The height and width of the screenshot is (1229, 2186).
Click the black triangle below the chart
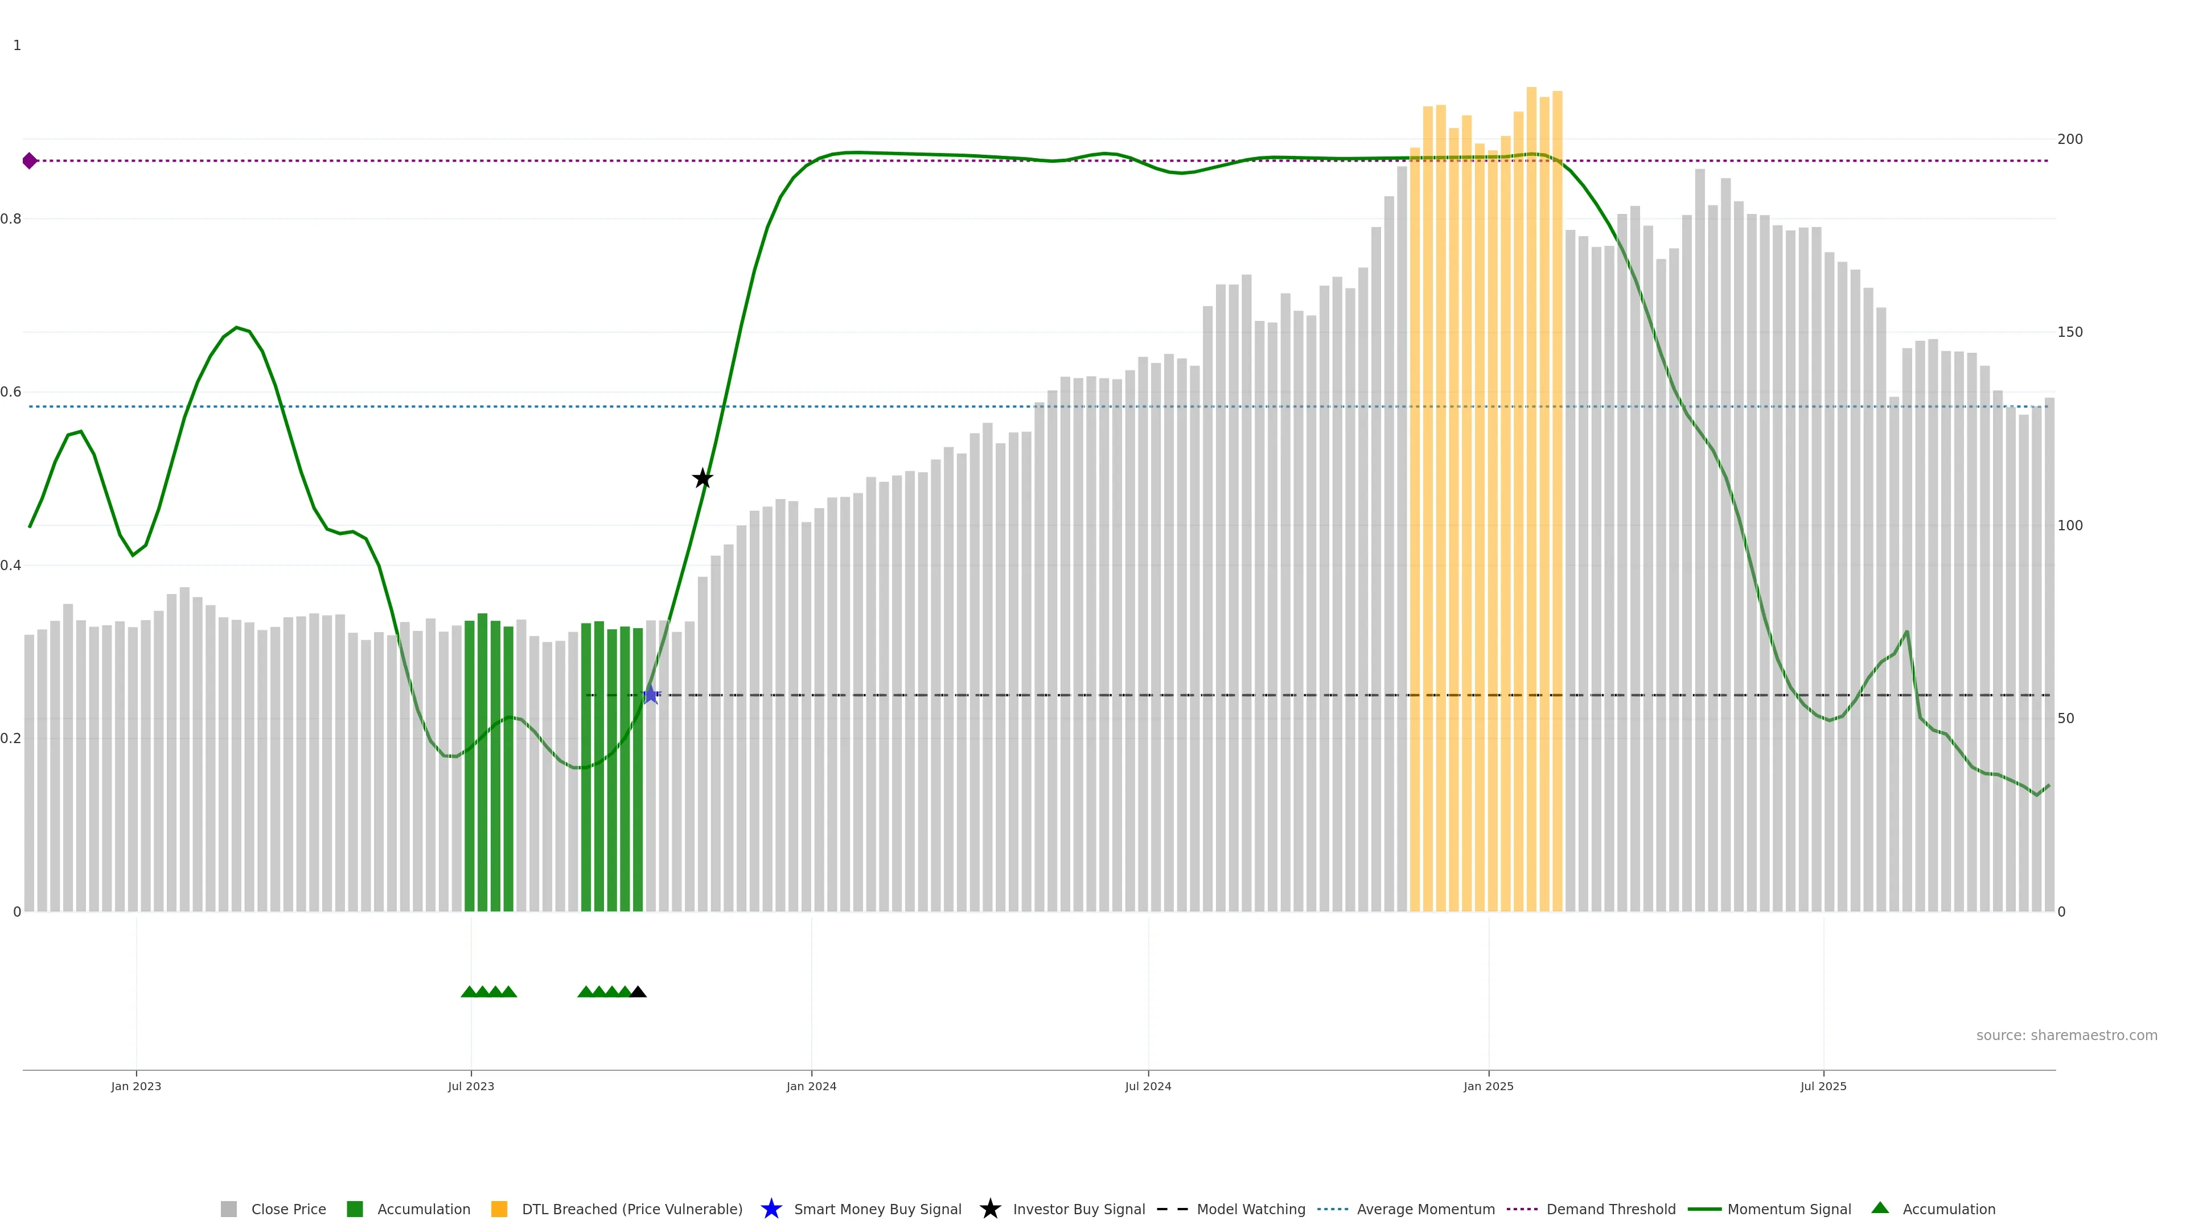click(x=638, y=992)
